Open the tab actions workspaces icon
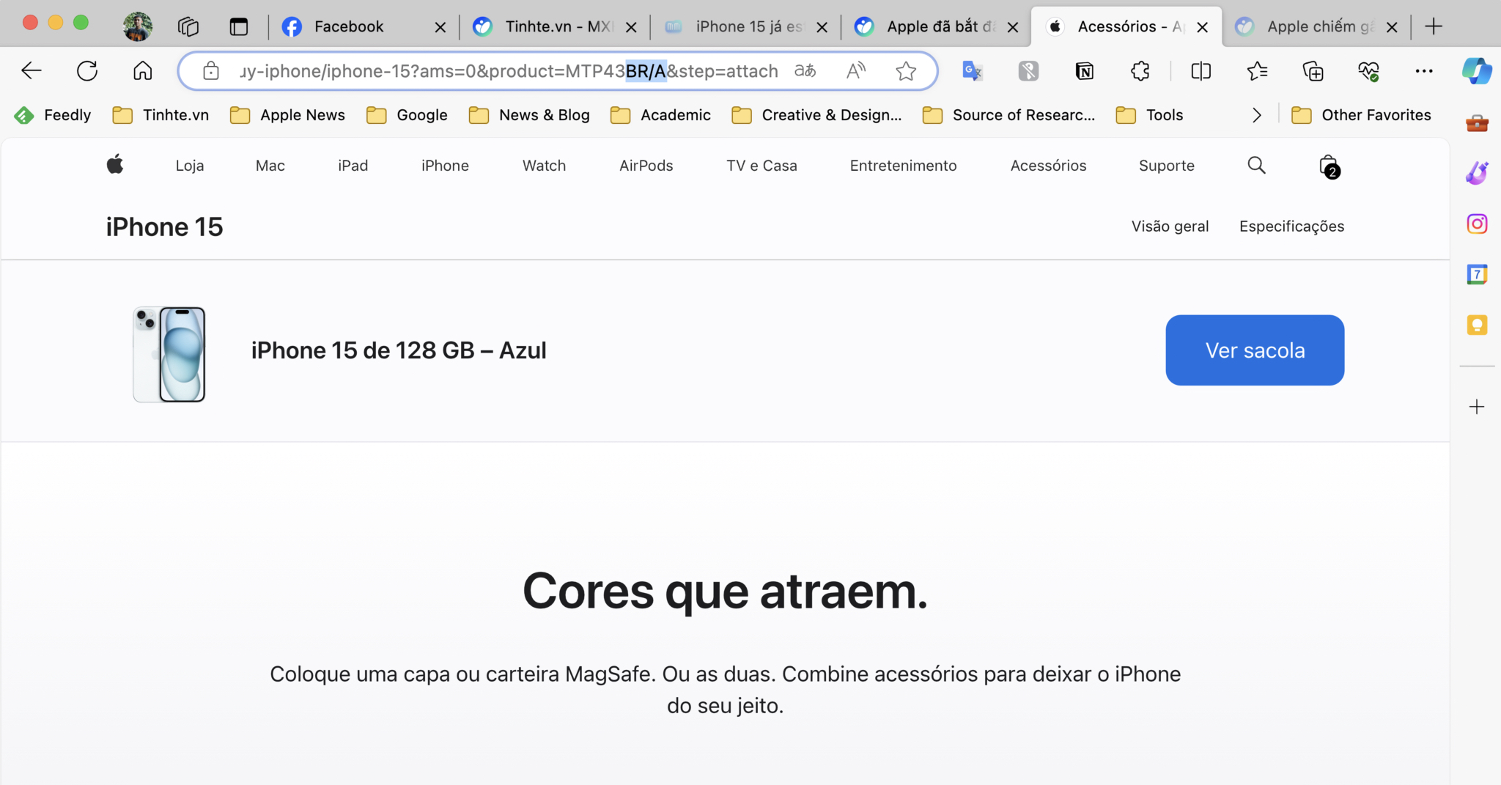This screenshot has width=1501, height=785. click(x=188, y=26)
